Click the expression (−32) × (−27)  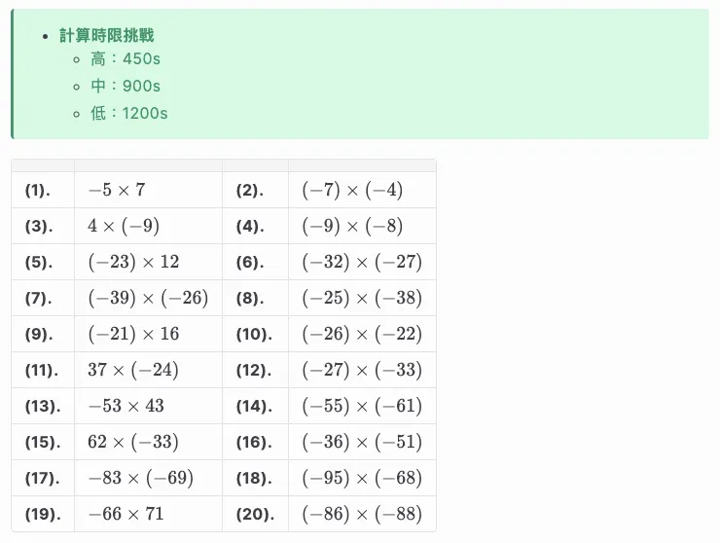coord(362,262)
